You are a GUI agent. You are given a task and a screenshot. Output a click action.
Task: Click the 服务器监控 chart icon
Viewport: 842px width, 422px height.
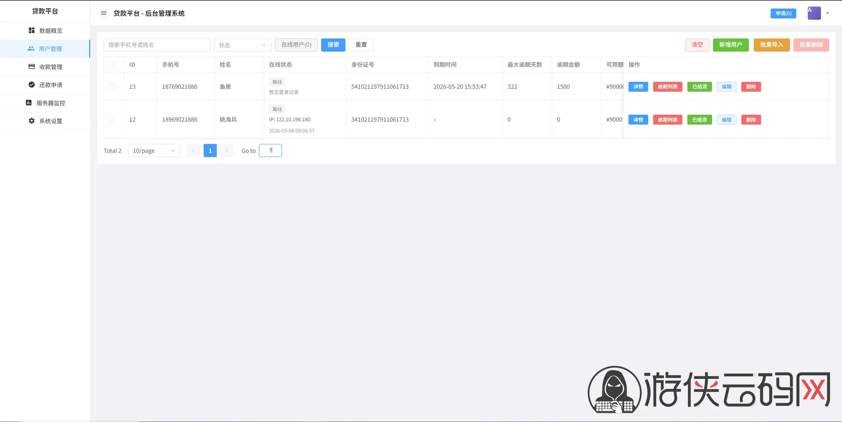pyautogui.click(x=29, y=103)
